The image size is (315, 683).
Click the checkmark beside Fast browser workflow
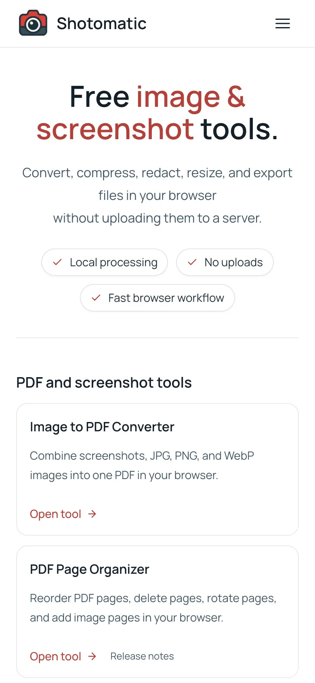pyautogui.click(x=96, y=298)
